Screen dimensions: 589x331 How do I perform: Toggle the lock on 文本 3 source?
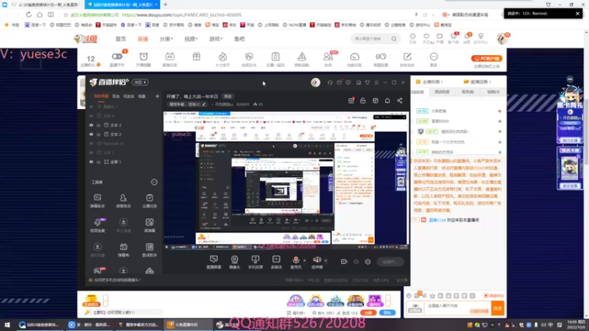(x=99, y=125)
